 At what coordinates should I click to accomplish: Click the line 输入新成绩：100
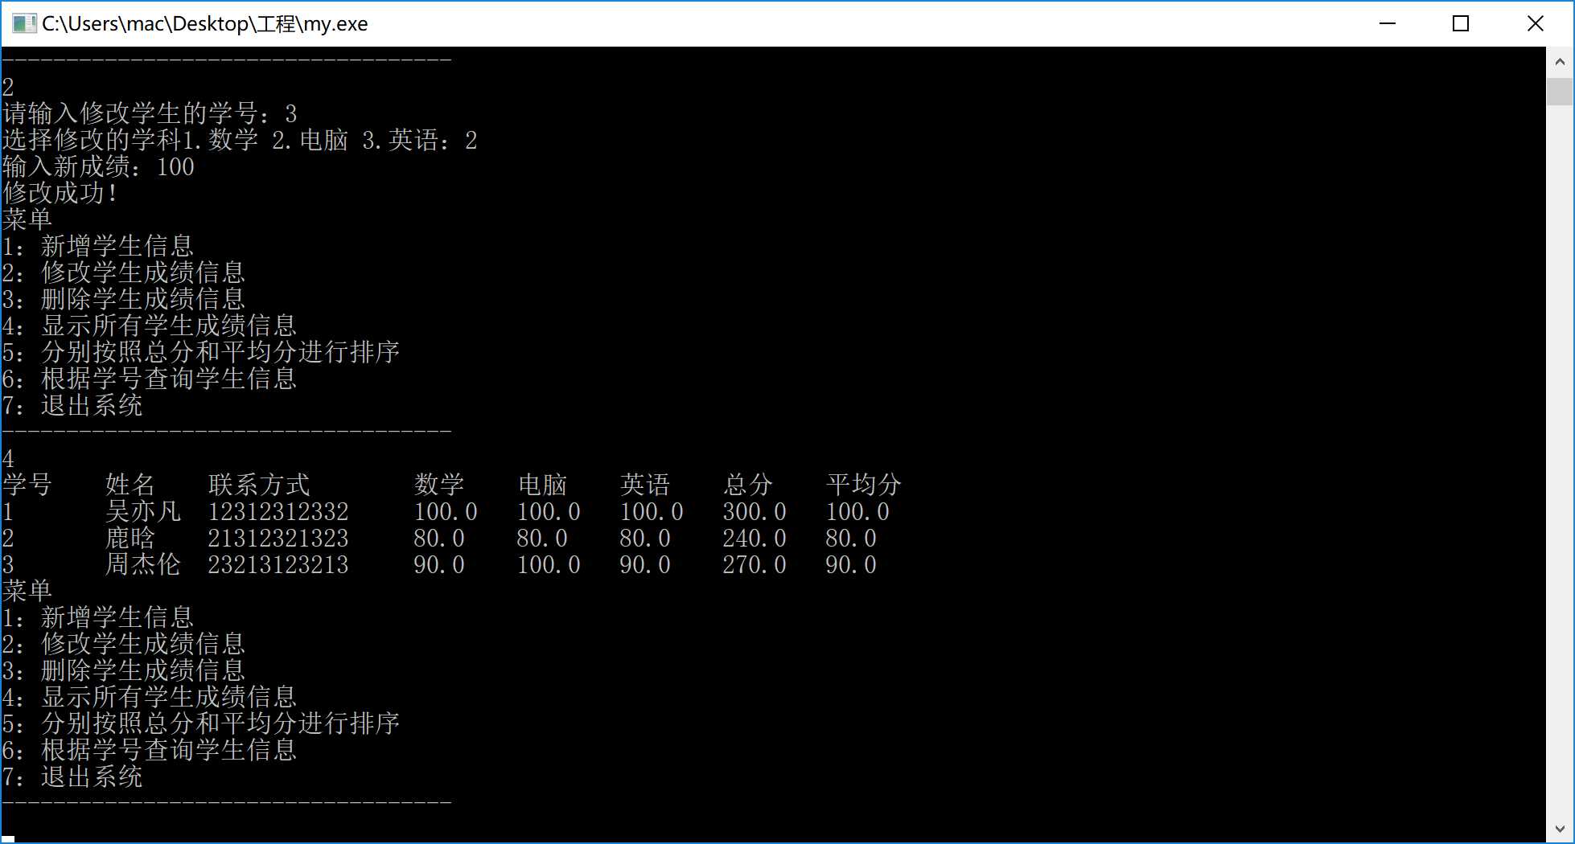point(98,167)
